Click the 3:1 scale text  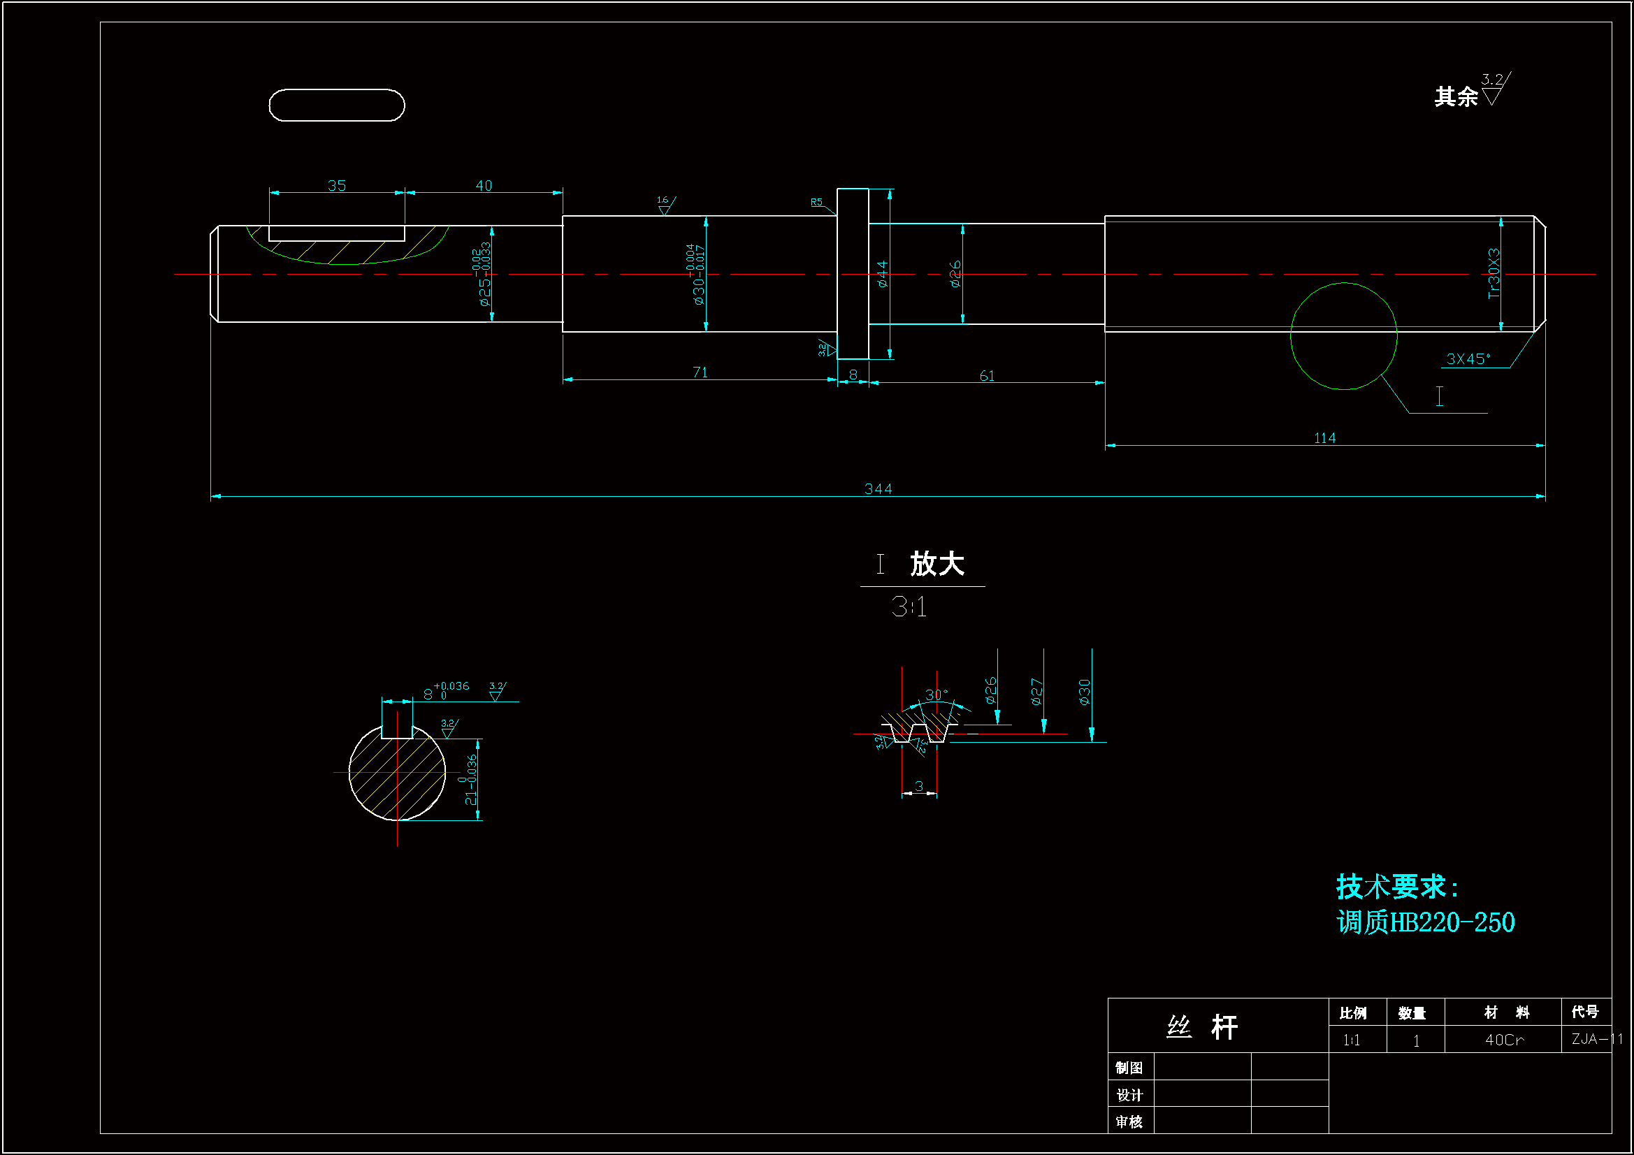[909, 607]
